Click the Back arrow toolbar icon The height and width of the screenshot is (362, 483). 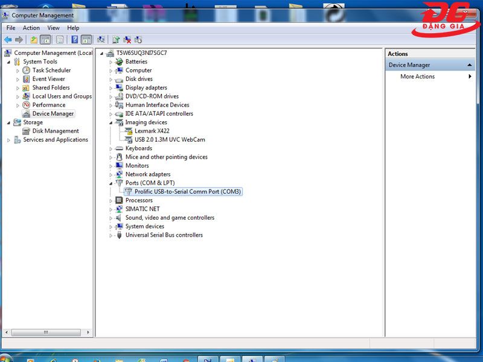[8, 40]
